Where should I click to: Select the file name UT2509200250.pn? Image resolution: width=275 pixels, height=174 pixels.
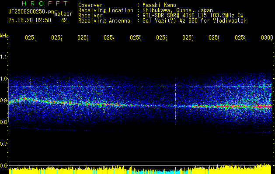[x=31, y=11]
